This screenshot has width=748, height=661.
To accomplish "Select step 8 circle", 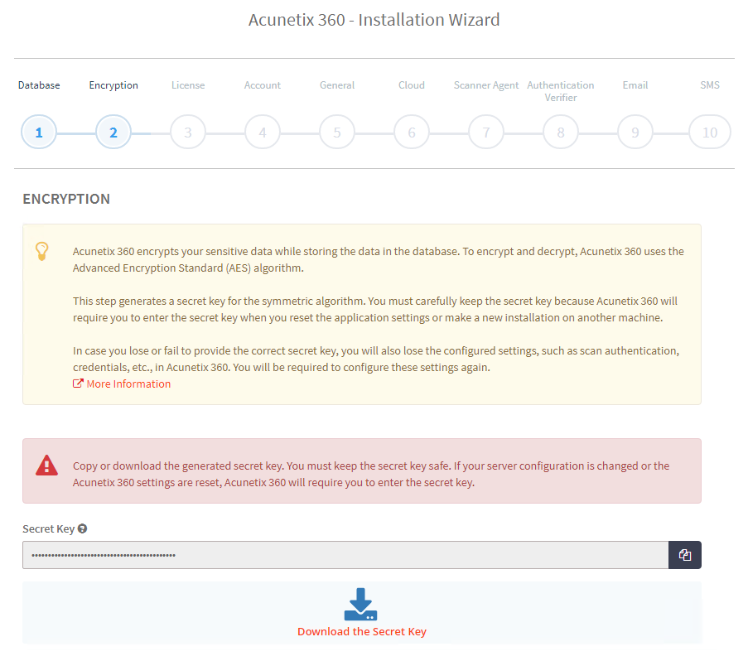I will (x=561, y=132).
